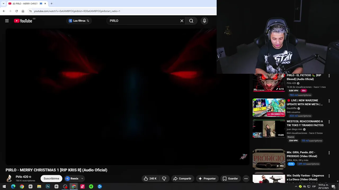Open the tab search dropdown arrow

3,3
